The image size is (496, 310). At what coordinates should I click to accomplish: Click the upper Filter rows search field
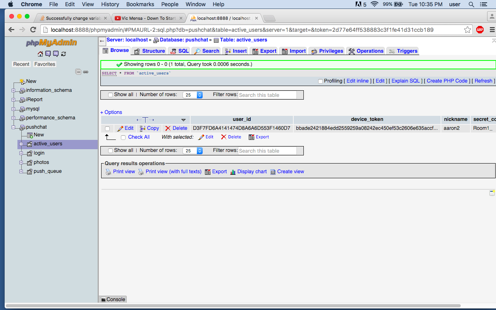click(x=267, y=95)
